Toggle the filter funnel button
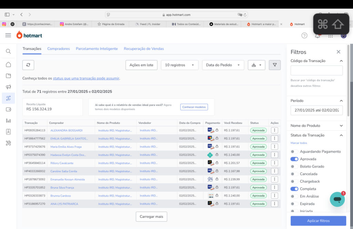The height and width of the screenshot is (229, 353). coord(275,65)
